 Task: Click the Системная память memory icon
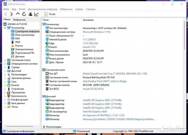coord(47,85)
